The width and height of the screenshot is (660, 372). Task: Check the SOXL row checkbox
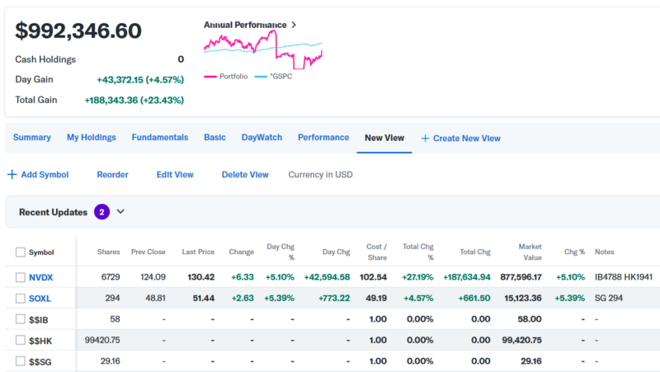click(21, 299)
